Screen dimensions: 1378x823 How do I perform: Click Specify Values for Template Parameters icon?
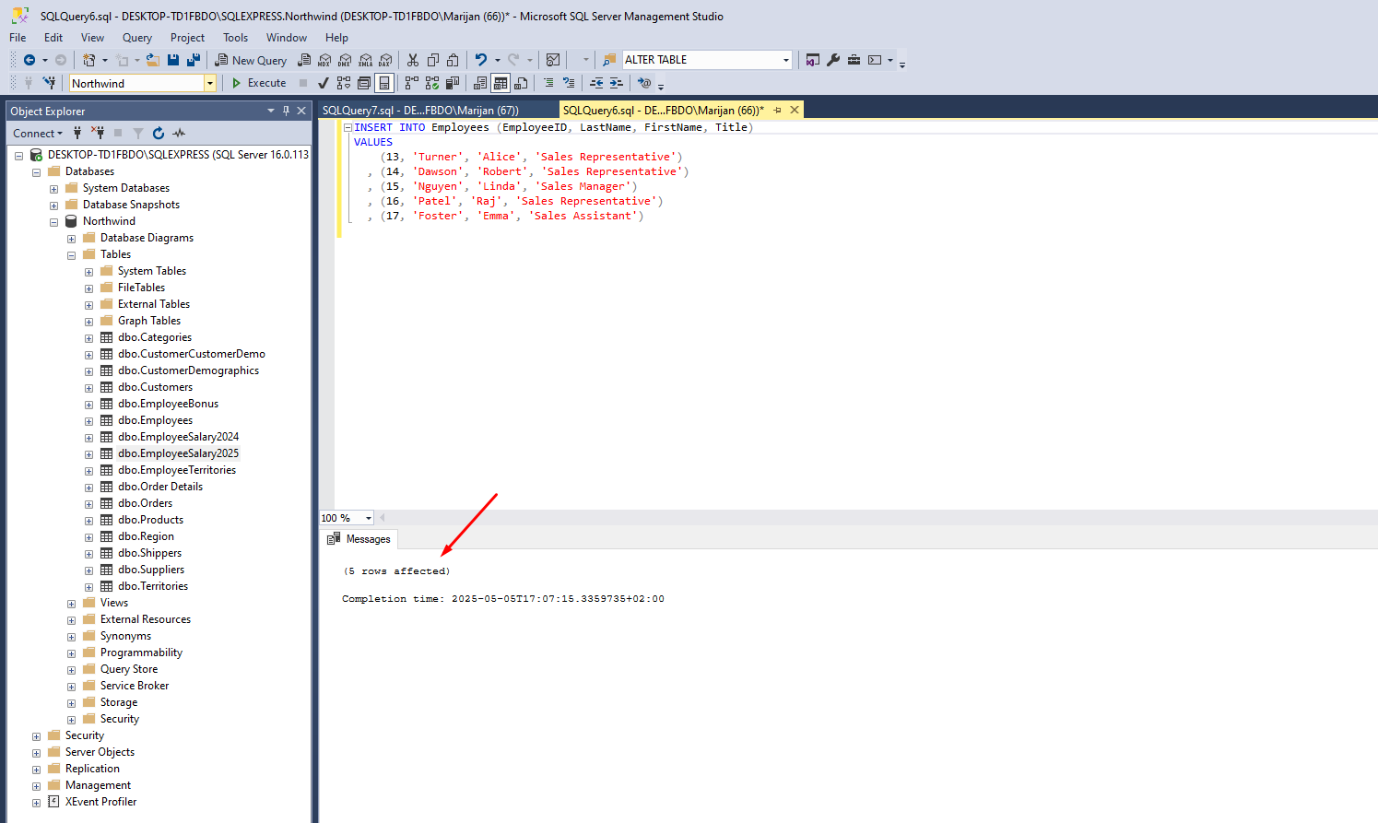[x=644, y=83]
